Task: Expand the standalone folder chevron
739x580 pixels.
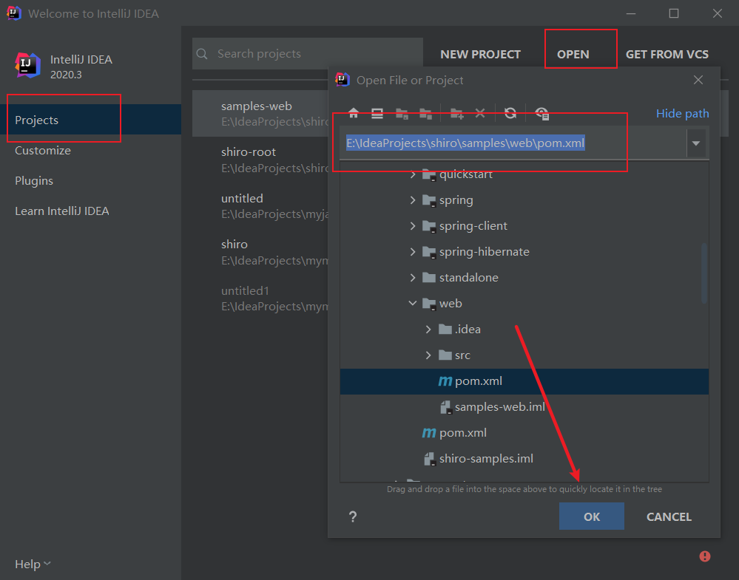Action: click(x=412, y=278)
